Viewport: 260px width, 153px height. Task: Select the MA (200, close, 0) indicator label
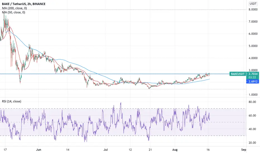pos(15,8)
